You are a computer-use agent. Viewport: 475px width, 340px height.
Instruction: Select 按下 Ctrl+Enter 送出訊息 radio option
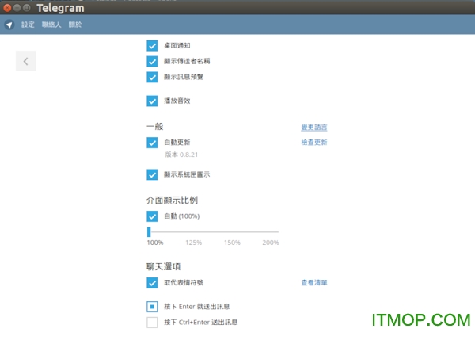point(152,323)
